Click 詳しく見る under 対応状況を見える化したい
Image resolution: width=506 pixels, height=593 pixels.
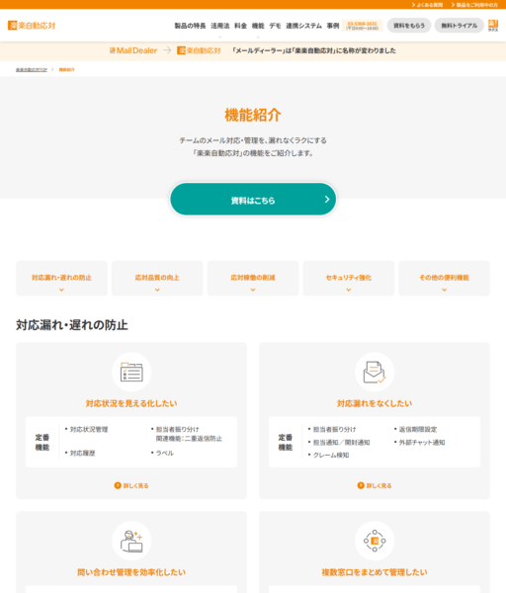tap(131, 485)
